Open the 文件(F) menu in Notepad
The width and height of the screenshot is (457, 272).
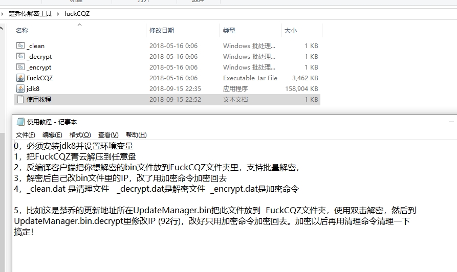[26, 135]
